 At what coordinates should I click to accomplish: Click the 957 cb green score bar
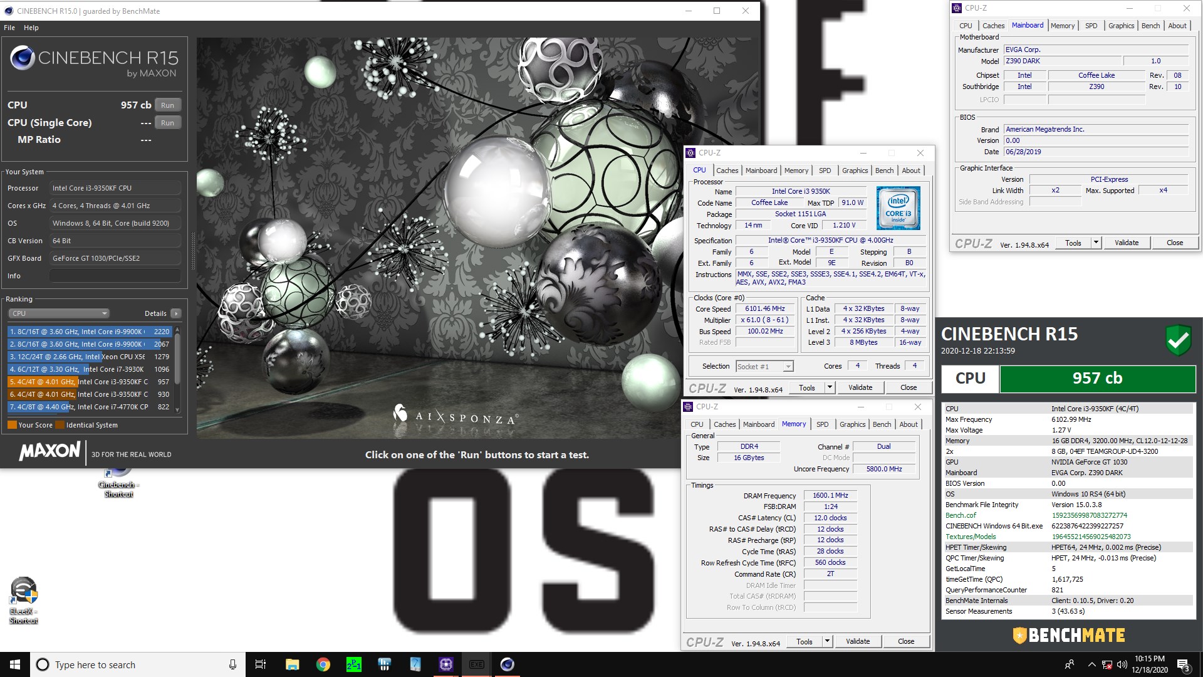1097,379
